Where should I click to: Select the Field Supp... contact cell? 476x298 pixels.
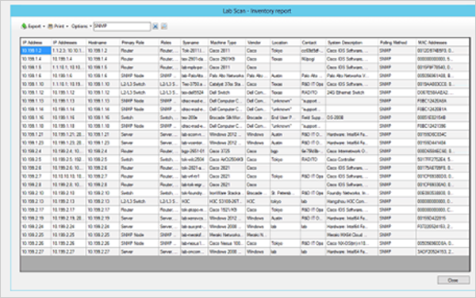313,118
